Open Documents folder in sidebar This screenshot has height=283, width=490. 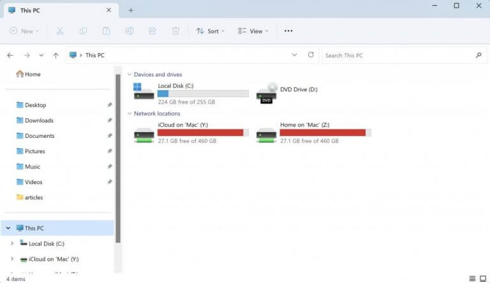(x=35, y=135)
